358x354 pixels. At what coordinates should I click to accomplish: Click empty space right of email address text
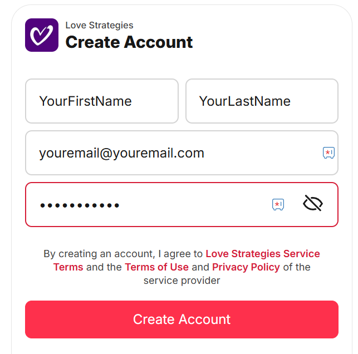pyautogui.click(x=263, y=153)
